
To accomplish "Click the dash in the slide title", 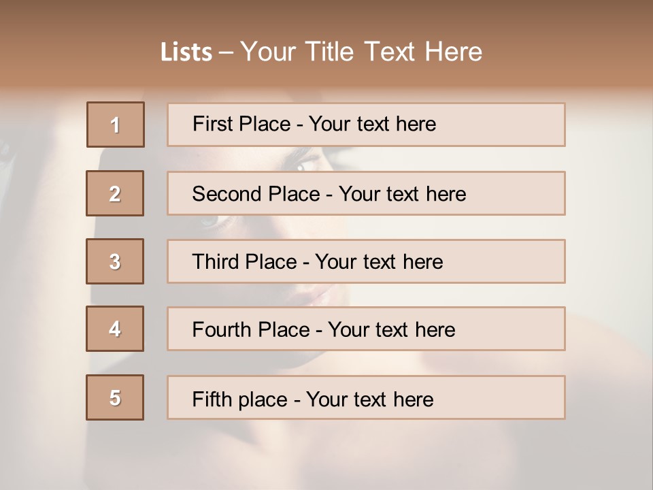I will click(x=227, y=52).
